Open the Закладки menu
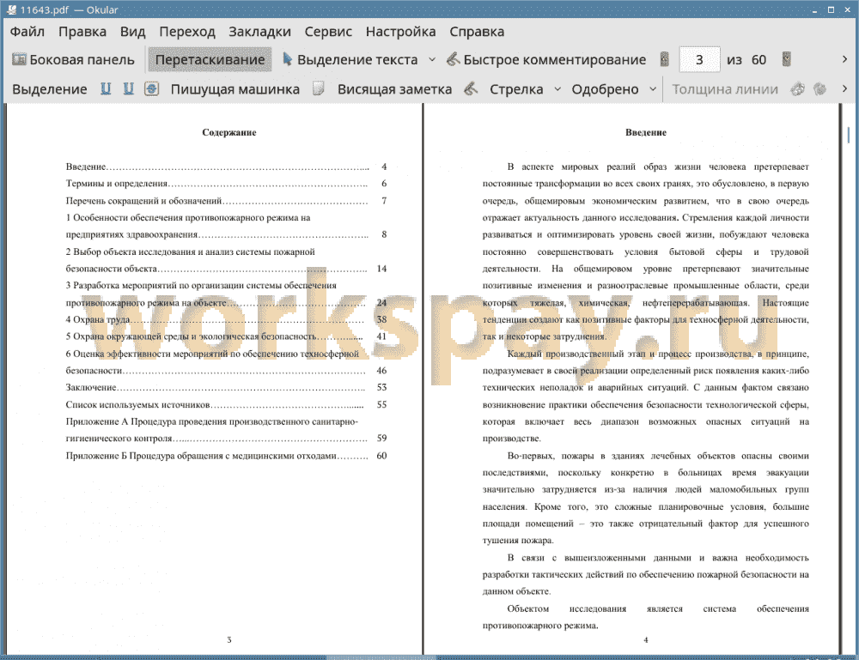Screen dimensions: 859x660 (x=259, y=32)
